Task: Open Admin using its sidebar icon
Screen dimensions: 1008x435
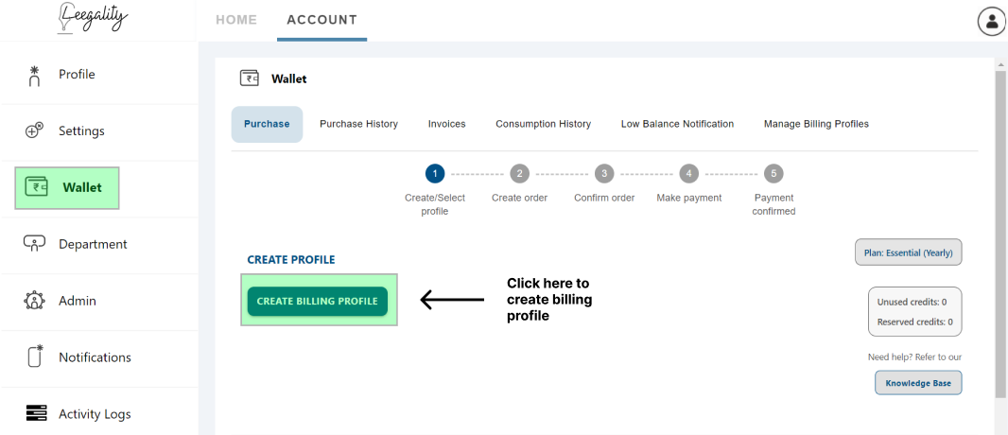Action: point(35,301)
